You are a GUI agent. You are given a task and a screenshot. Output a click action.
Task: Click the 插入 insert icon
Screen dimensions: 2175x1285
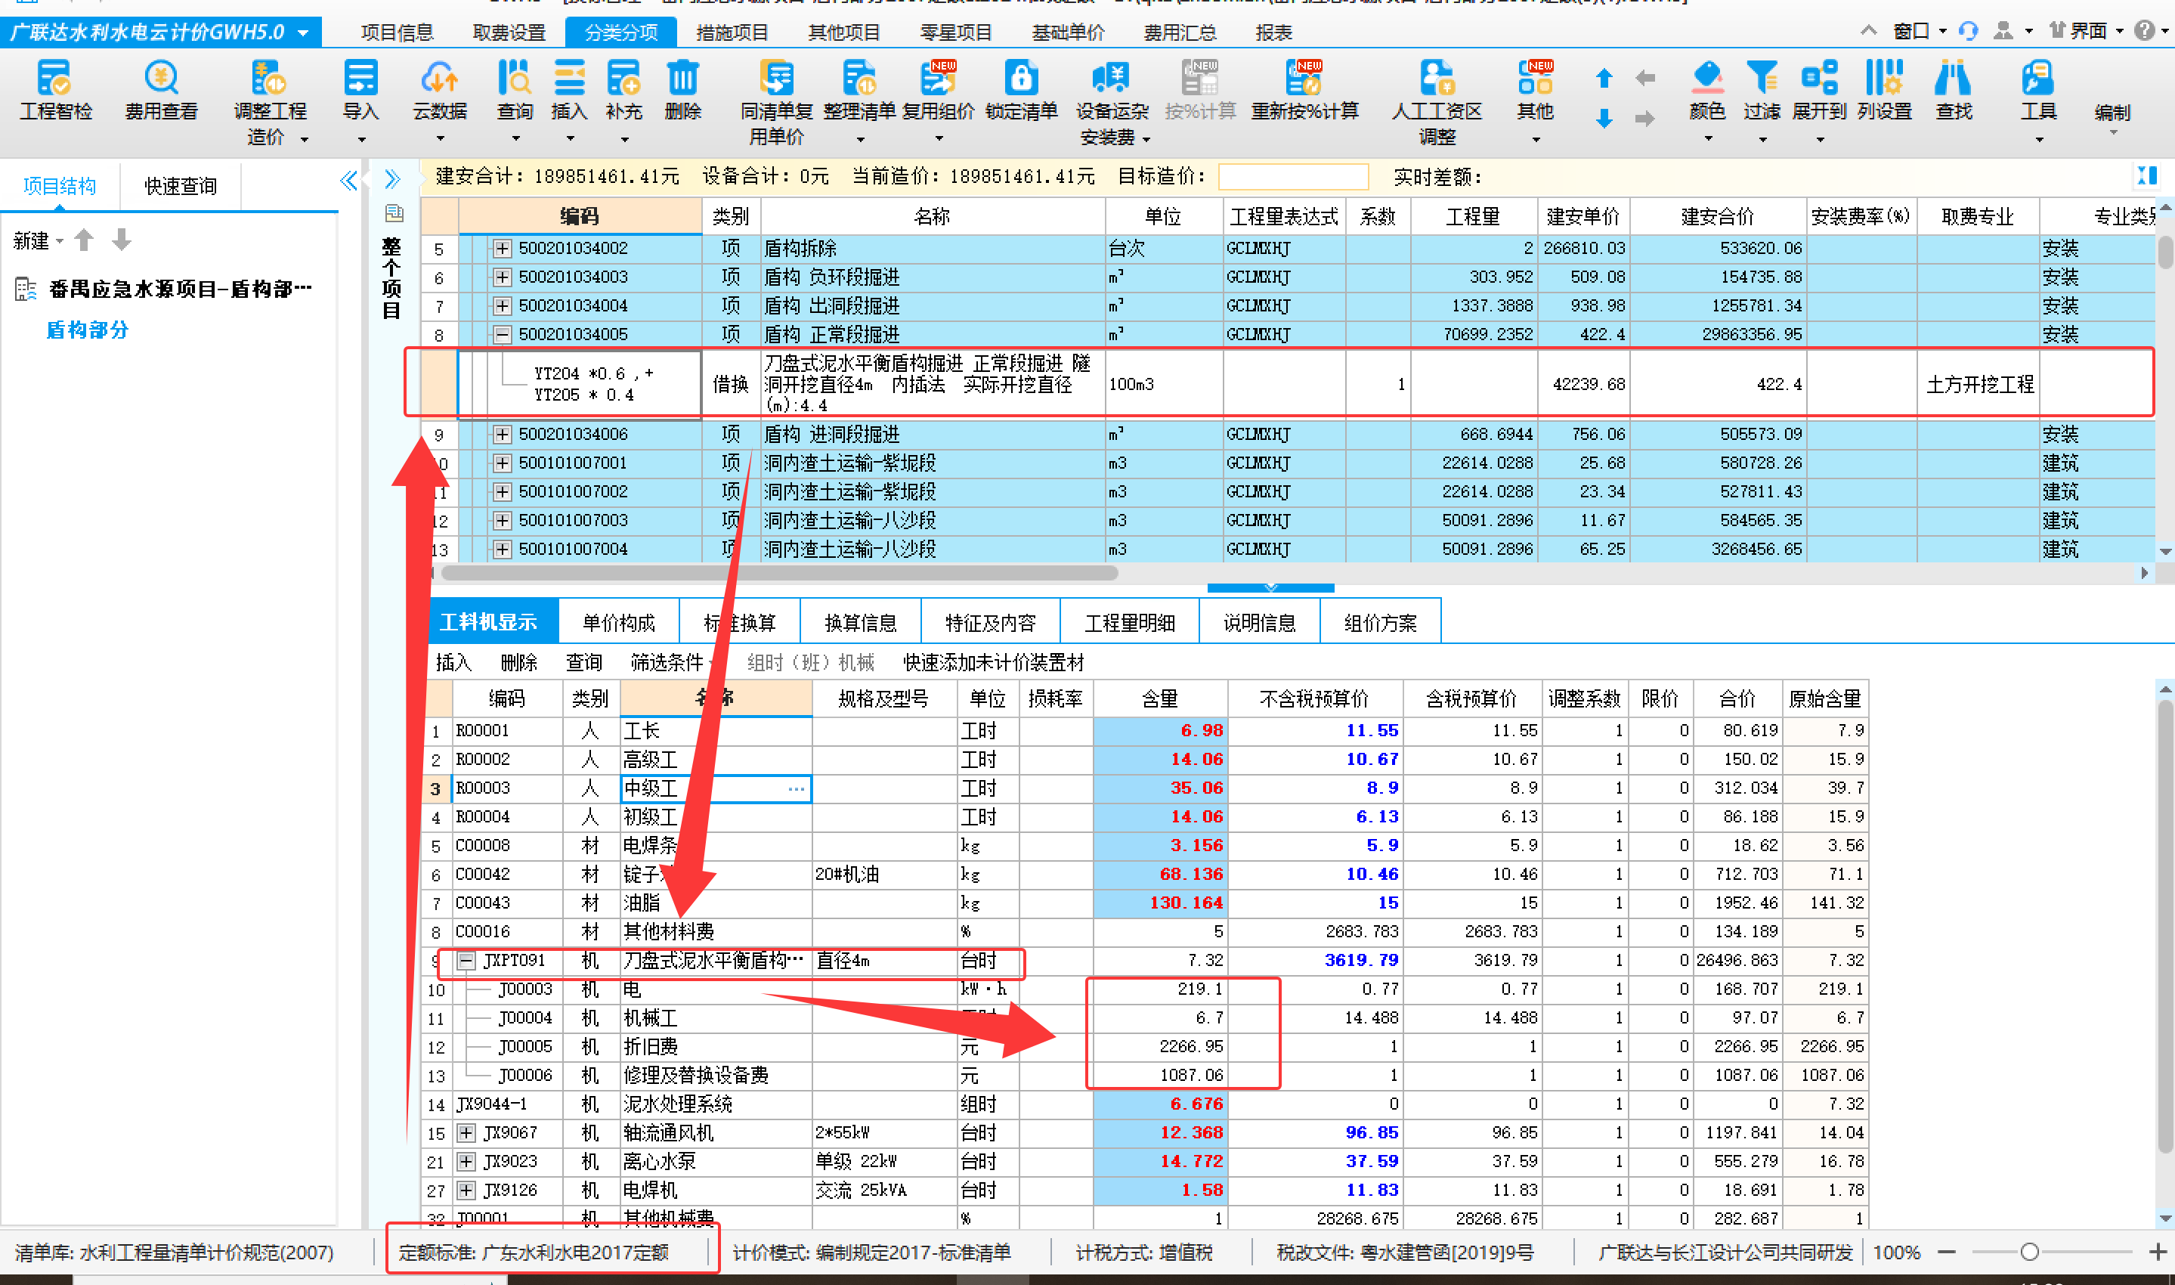coord(568,78)
